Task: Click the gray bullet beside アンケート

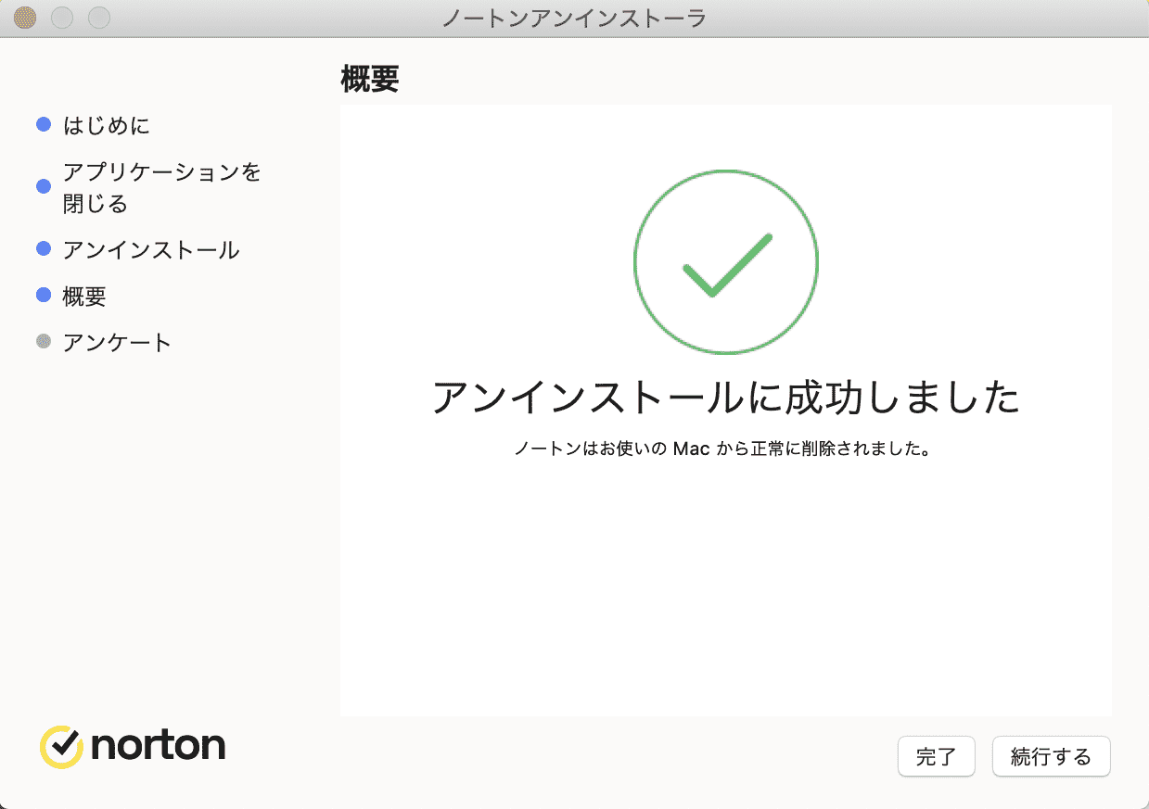Action: tap(43, 342)
